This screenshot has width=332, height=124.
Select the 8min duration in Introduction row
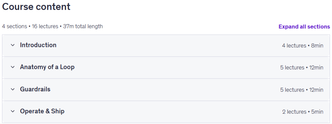[317, 46]
